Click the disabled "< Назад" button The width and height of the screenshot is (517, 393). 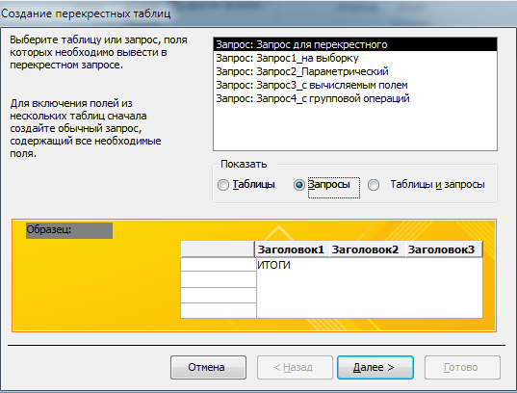coord(295,367)
